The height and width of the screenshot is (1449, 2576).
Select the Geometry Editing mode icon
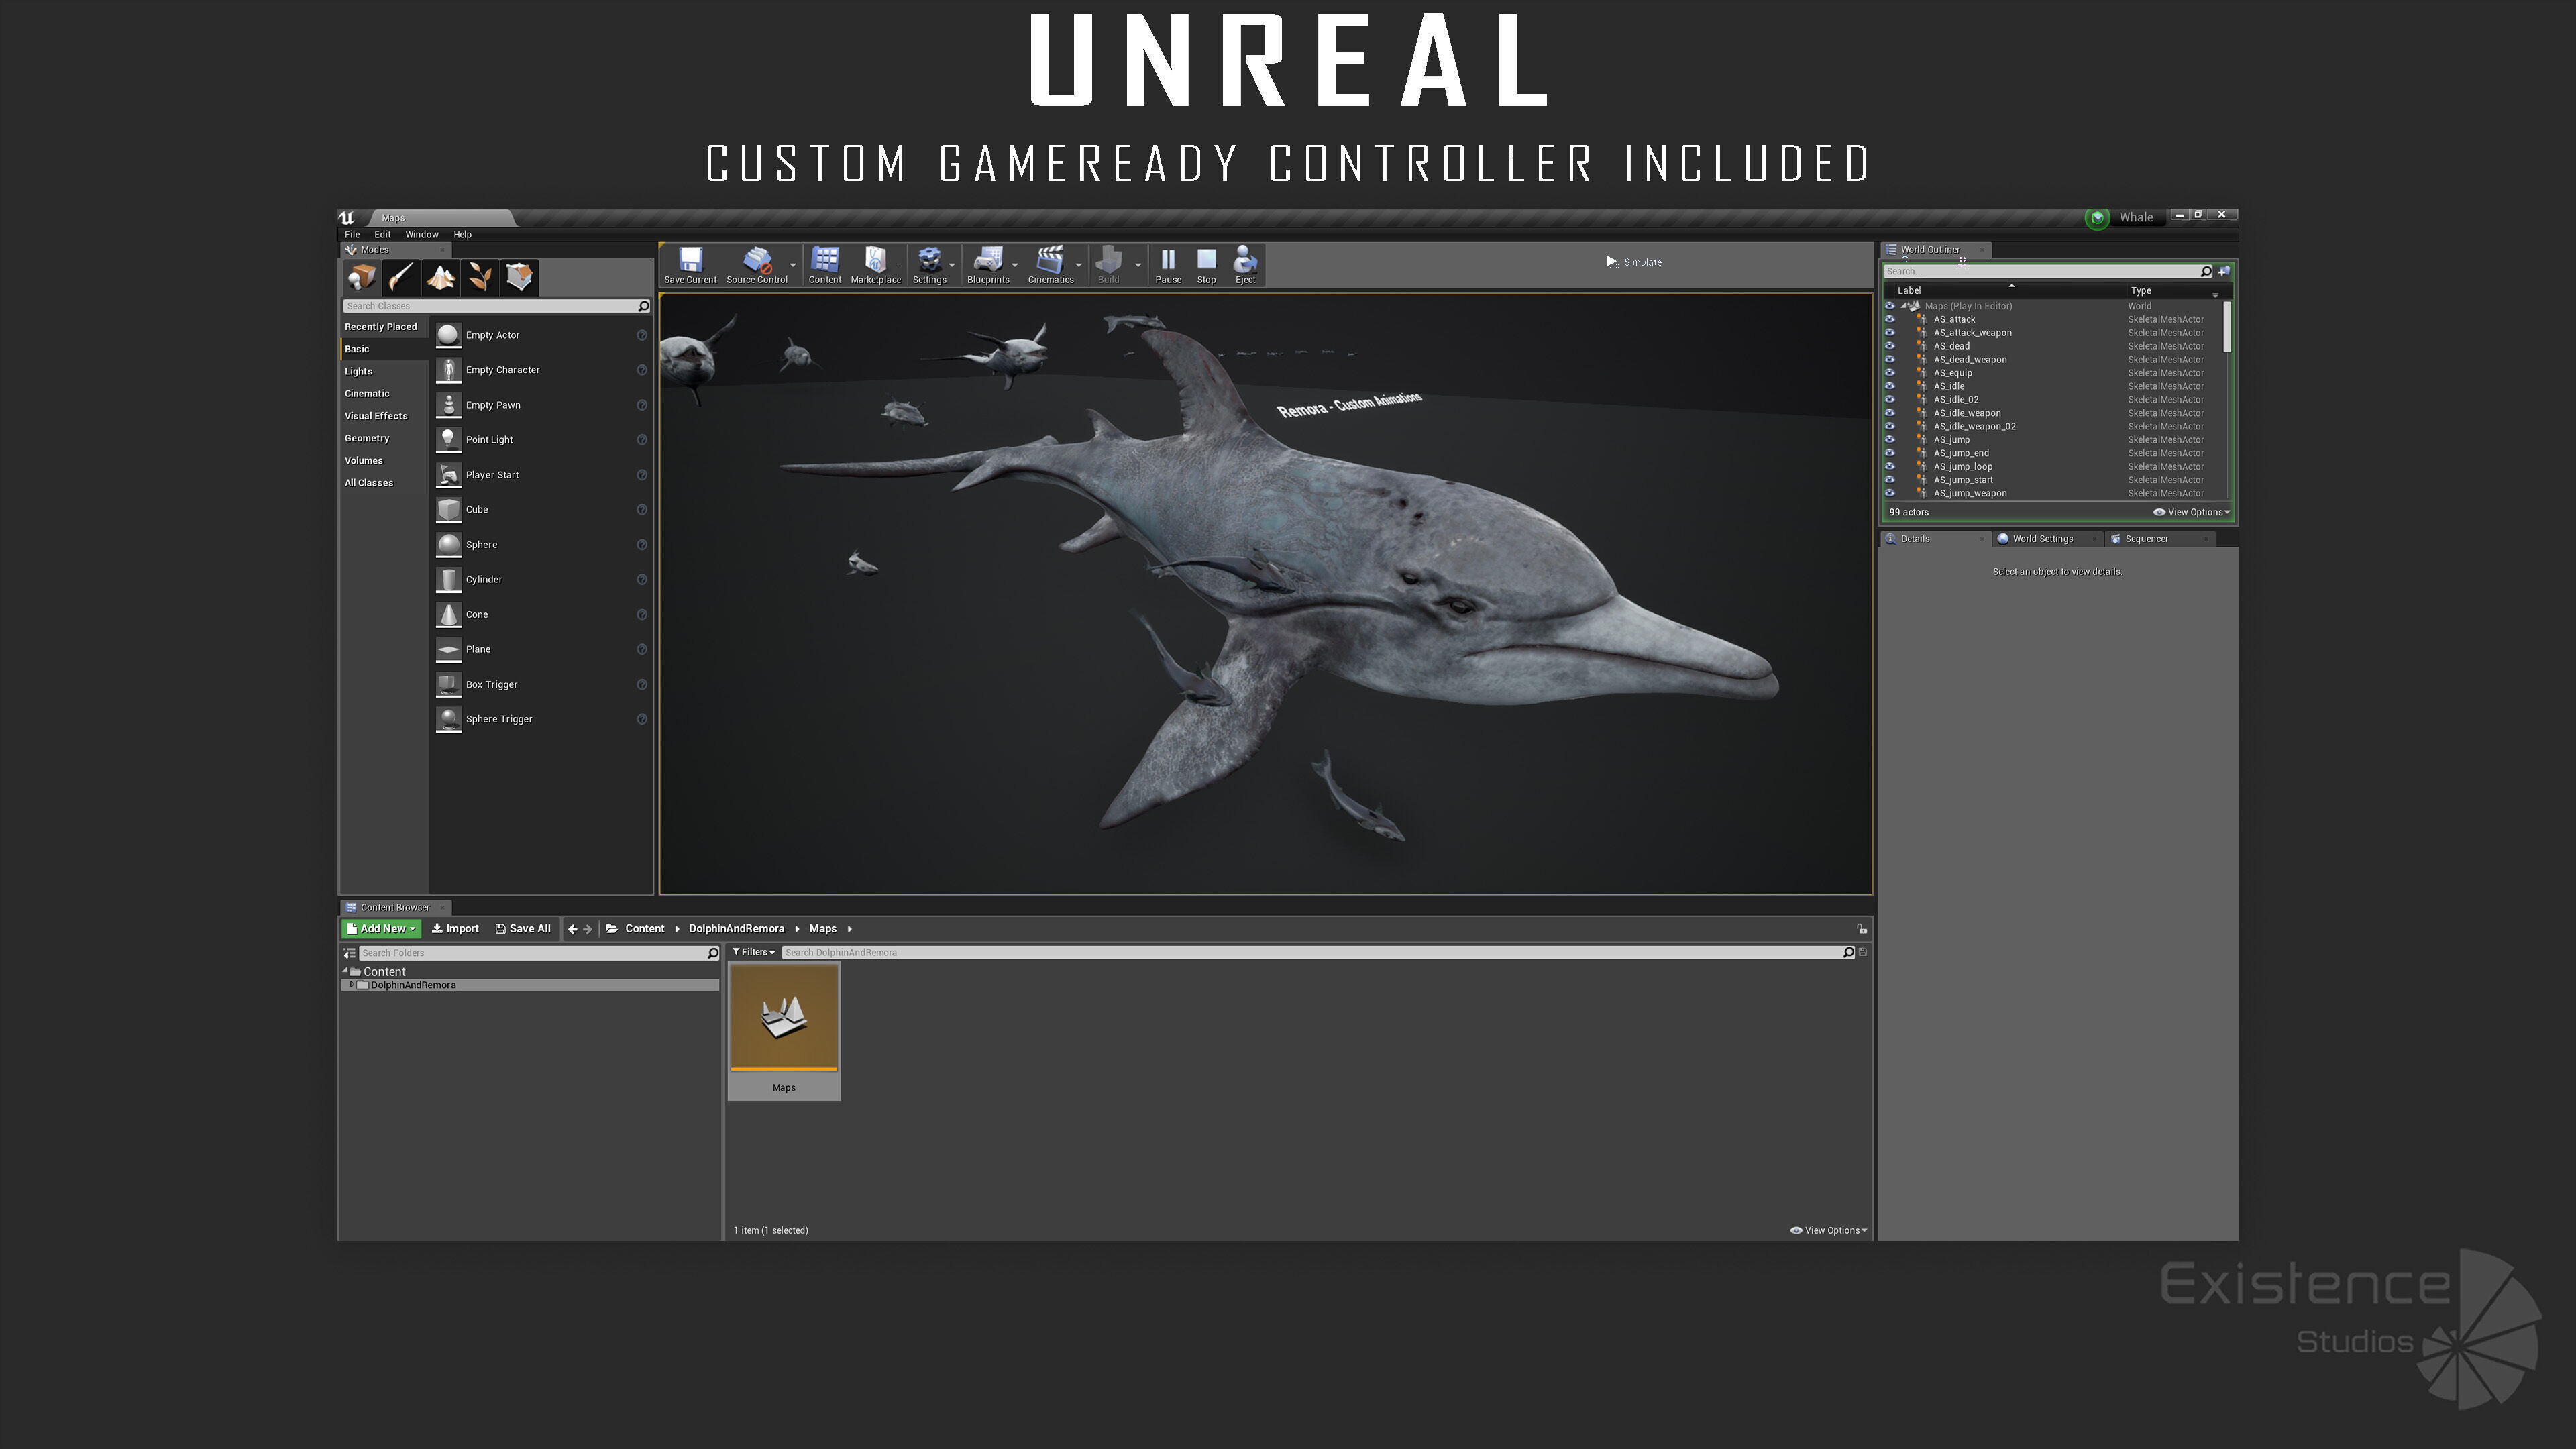click(x=519, y=277)
